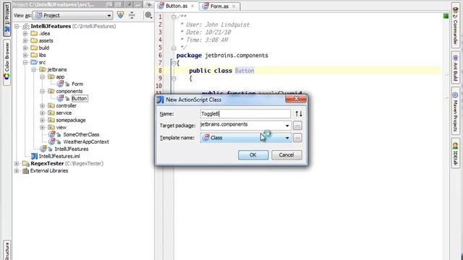Click Cancel in New ActionScript Class dialog
This screenshot has width=463, height=260.
(286, 155)
